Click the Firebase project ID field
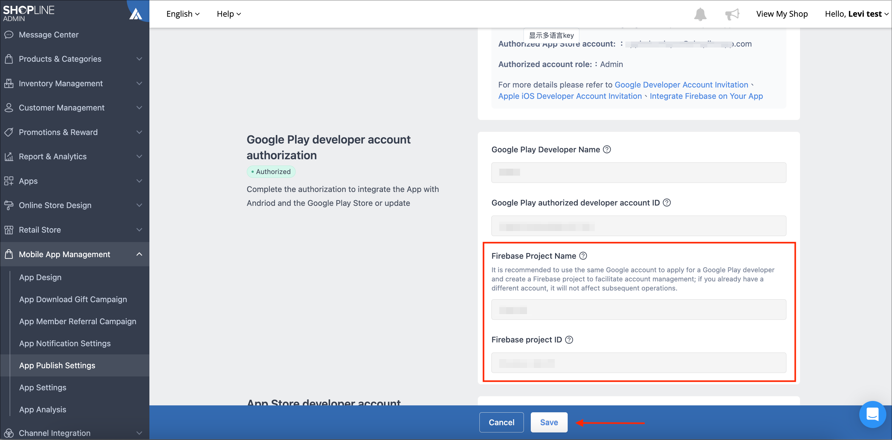892x440 pixels. [639, 363]
